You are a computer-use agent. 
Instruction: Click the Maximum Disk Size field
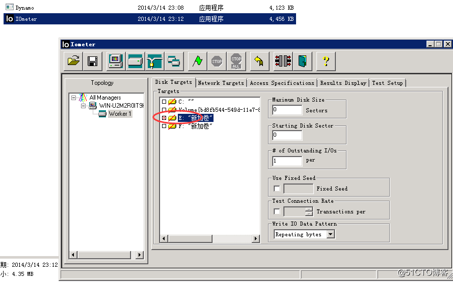pyautogui.click(x=287, y=110)
